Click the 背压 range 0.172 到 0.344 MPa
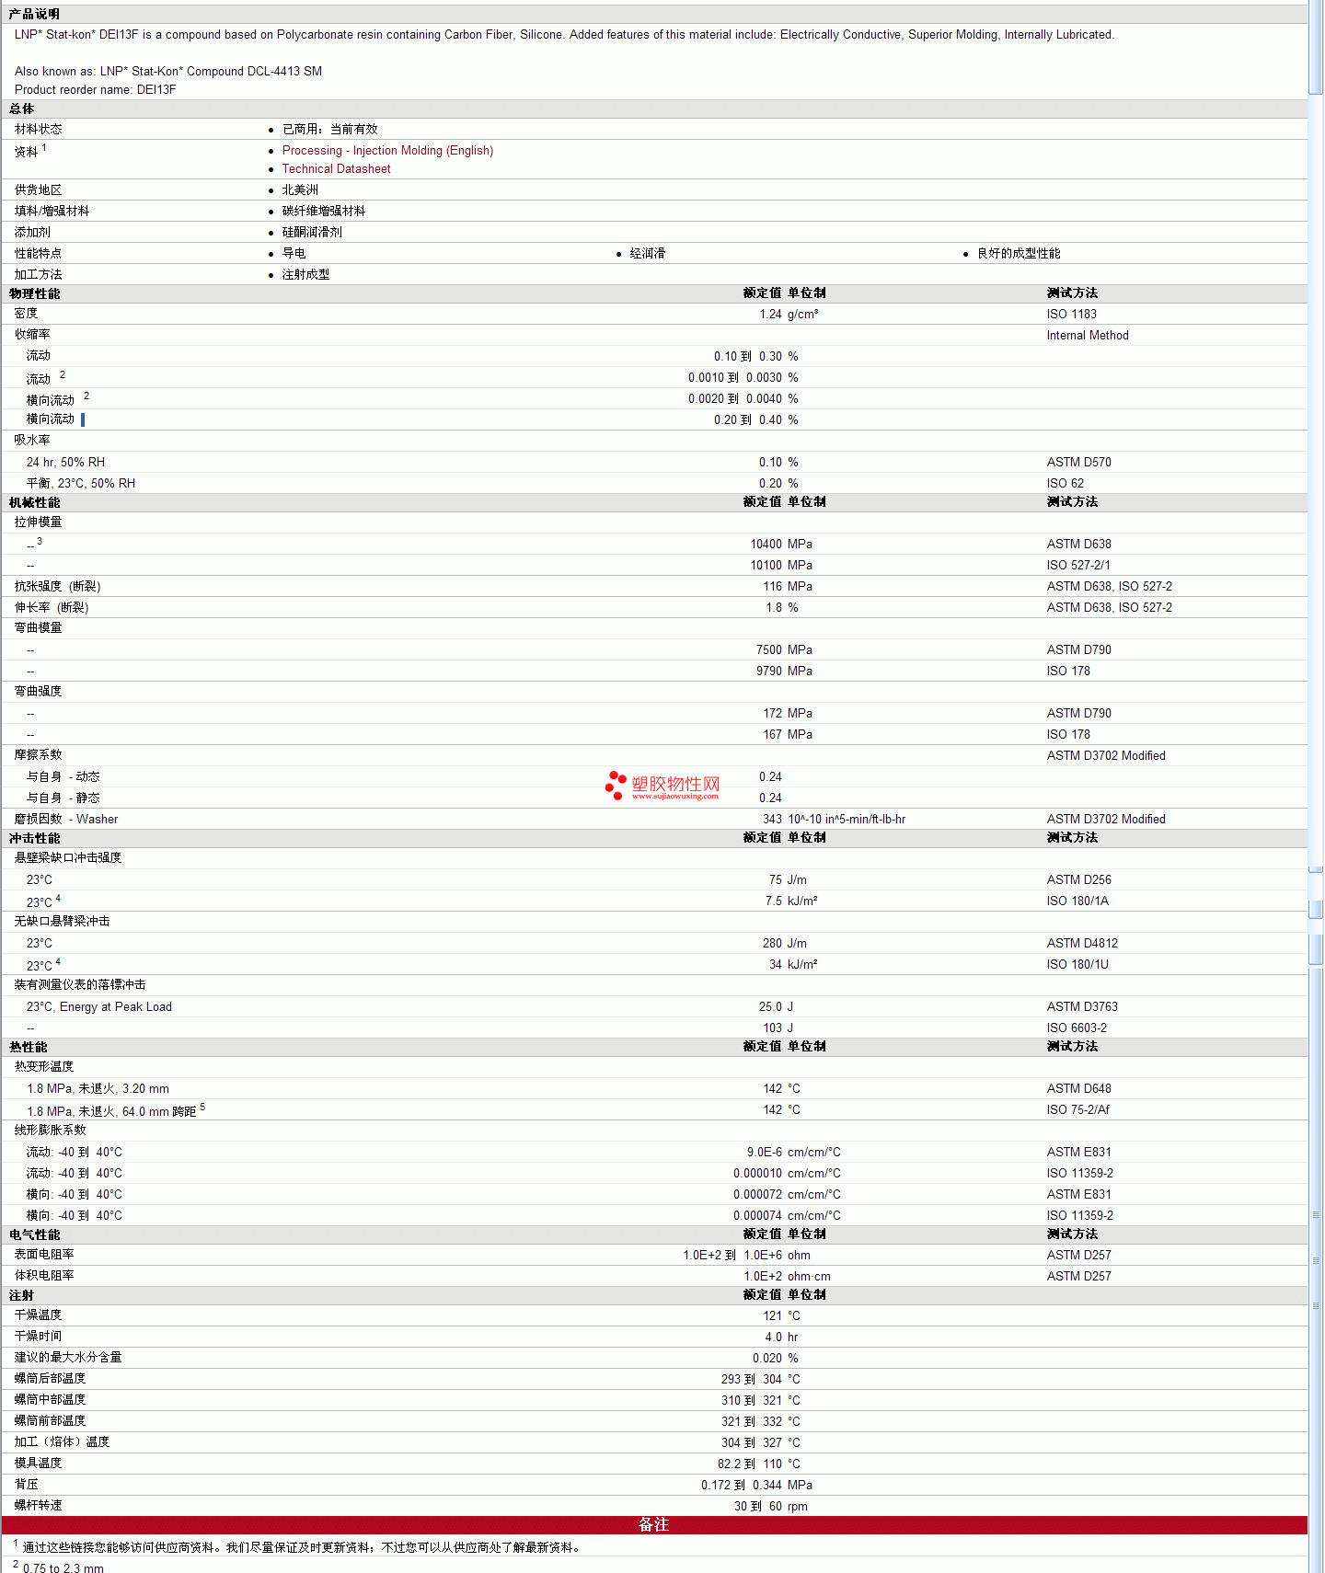The image size is (1325, 1573). [x=757, y=1486]
